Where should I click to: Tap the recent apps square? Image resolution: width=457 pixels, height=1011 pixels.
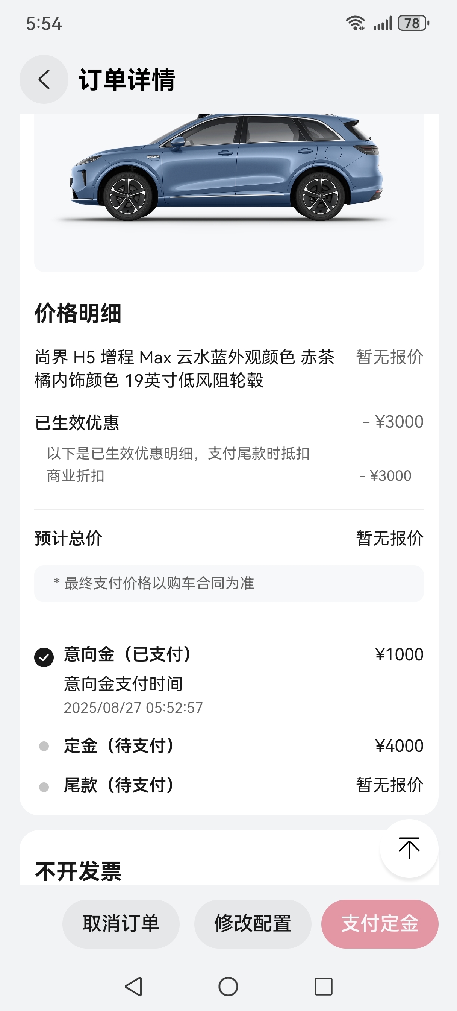pos(324,986)
